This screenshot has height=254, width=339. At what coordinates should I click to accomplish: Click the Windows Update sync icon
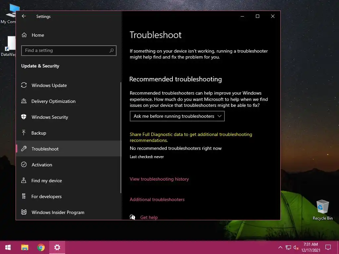[24, 85]
